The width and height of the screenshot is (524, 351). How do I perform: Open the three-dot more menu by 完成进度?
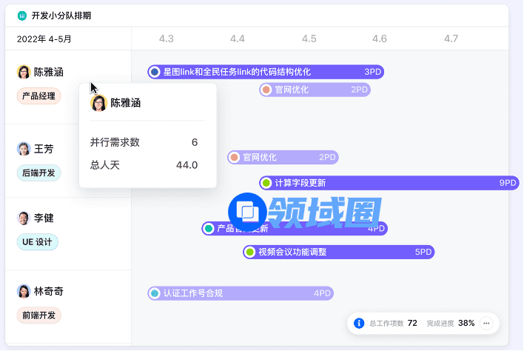coord(486,323)
